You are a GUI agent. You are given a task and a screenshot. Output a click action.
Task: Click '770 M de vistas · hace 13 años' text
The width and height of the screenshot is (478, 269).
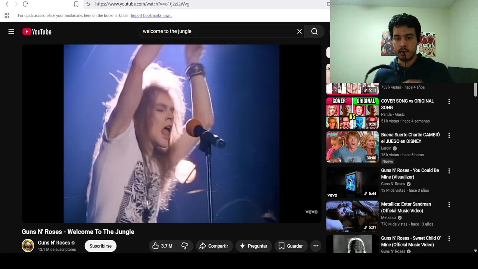(407, 224)
